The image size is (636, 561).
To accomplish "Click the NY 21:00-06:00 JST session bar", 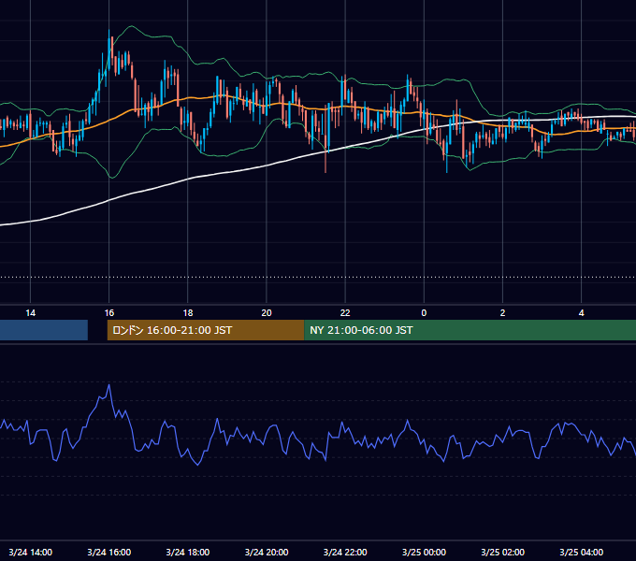I will point(470,330).
